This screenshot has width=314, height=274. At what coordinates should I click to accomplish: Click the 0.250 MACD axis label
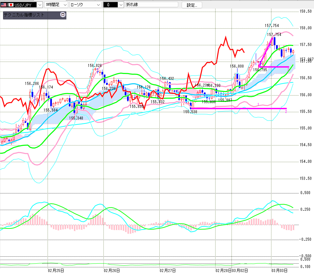tap(305, 209)
